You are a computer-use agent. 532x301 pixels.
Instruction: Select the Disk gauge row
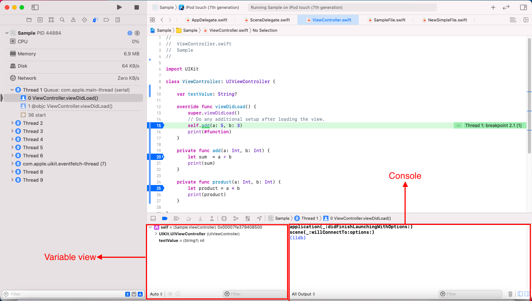[75, 66]
